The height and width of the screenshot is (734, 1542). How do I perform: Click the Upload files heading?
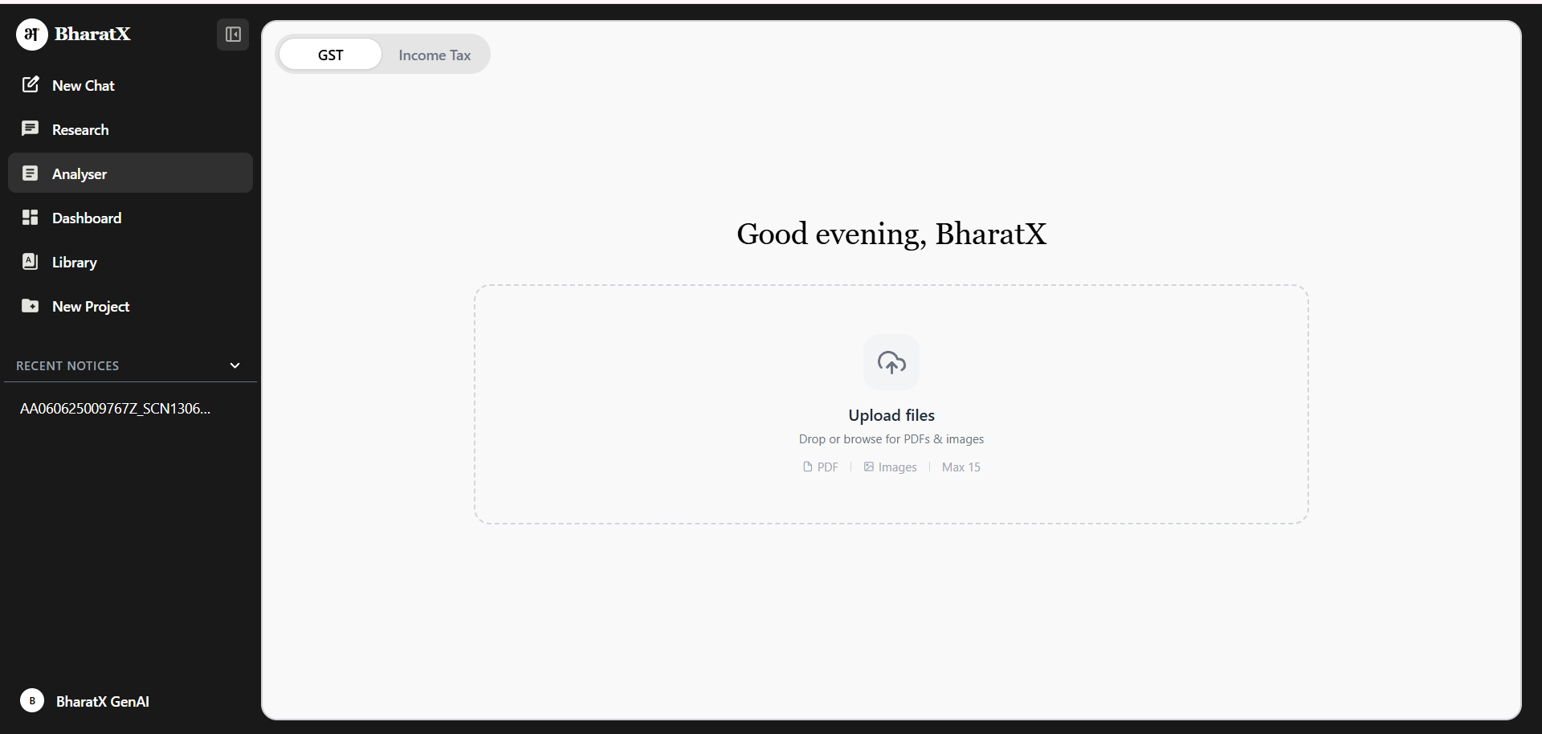click(891, 415)
